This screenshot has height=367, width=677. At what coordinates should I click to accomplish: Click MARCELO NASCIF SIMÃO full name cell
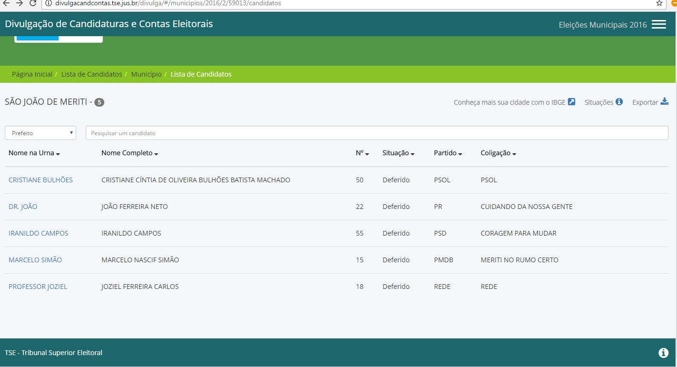tap(140, 260)
